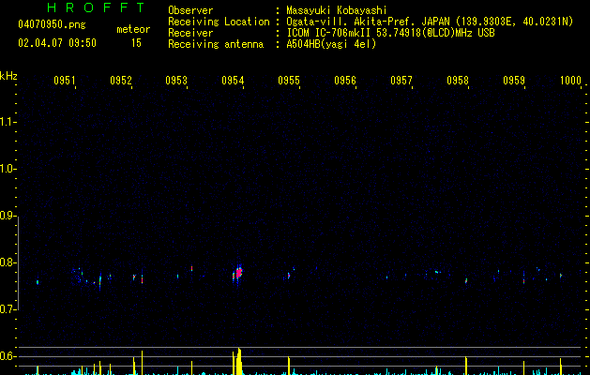Click the 0.9 kHz axis label
The image size is (590, 375).
(8, 216)
